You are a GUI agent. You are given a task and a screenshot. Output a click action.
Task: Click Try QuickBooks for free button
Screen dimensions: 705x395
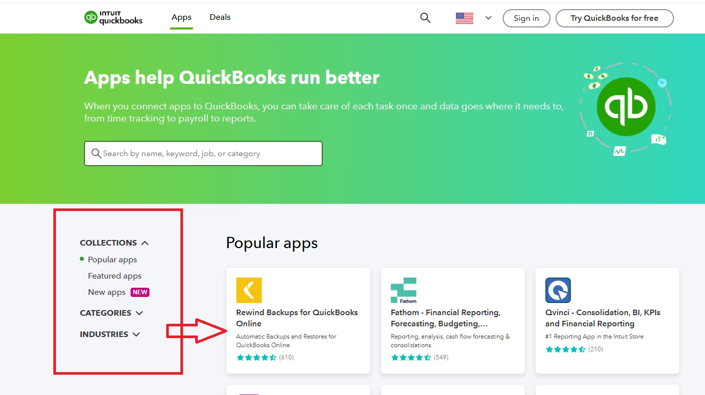[x=615, y=18]
